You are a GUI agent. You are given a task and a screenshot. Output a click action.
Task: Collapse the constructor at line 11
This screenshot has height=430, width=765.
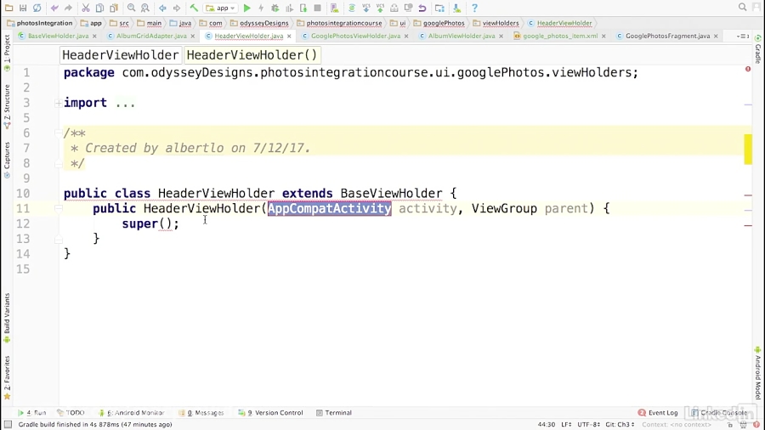pyautogui.click(x=58, y=208)
